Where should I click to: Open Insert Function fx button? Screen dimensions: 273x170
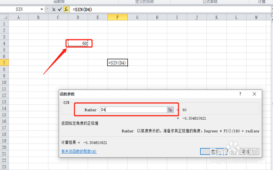coord(66,10)
